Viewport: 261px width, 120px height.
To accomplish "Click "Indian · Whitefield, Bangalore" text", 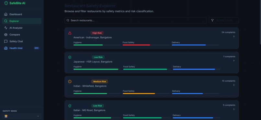I will coord(90,86).
